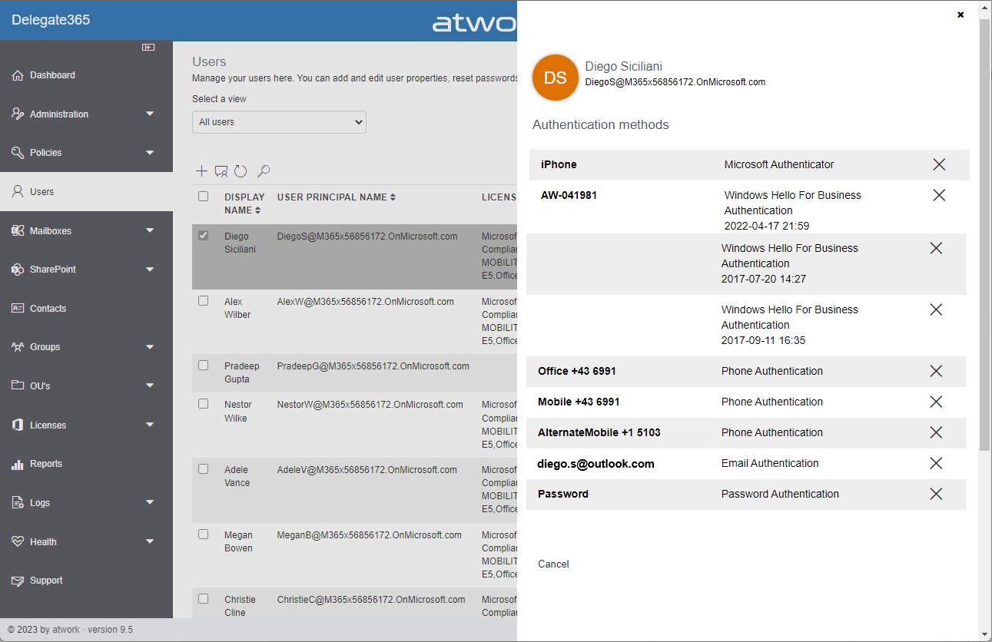Viewport: 992px width, 642px height.
Task: Open the Dashboard menu item
Action: (x=52, y=75)
